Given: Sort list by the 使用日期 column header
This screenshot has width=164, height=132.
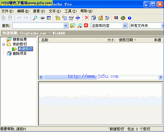Looking at the screenshot, I should [134, 40].
